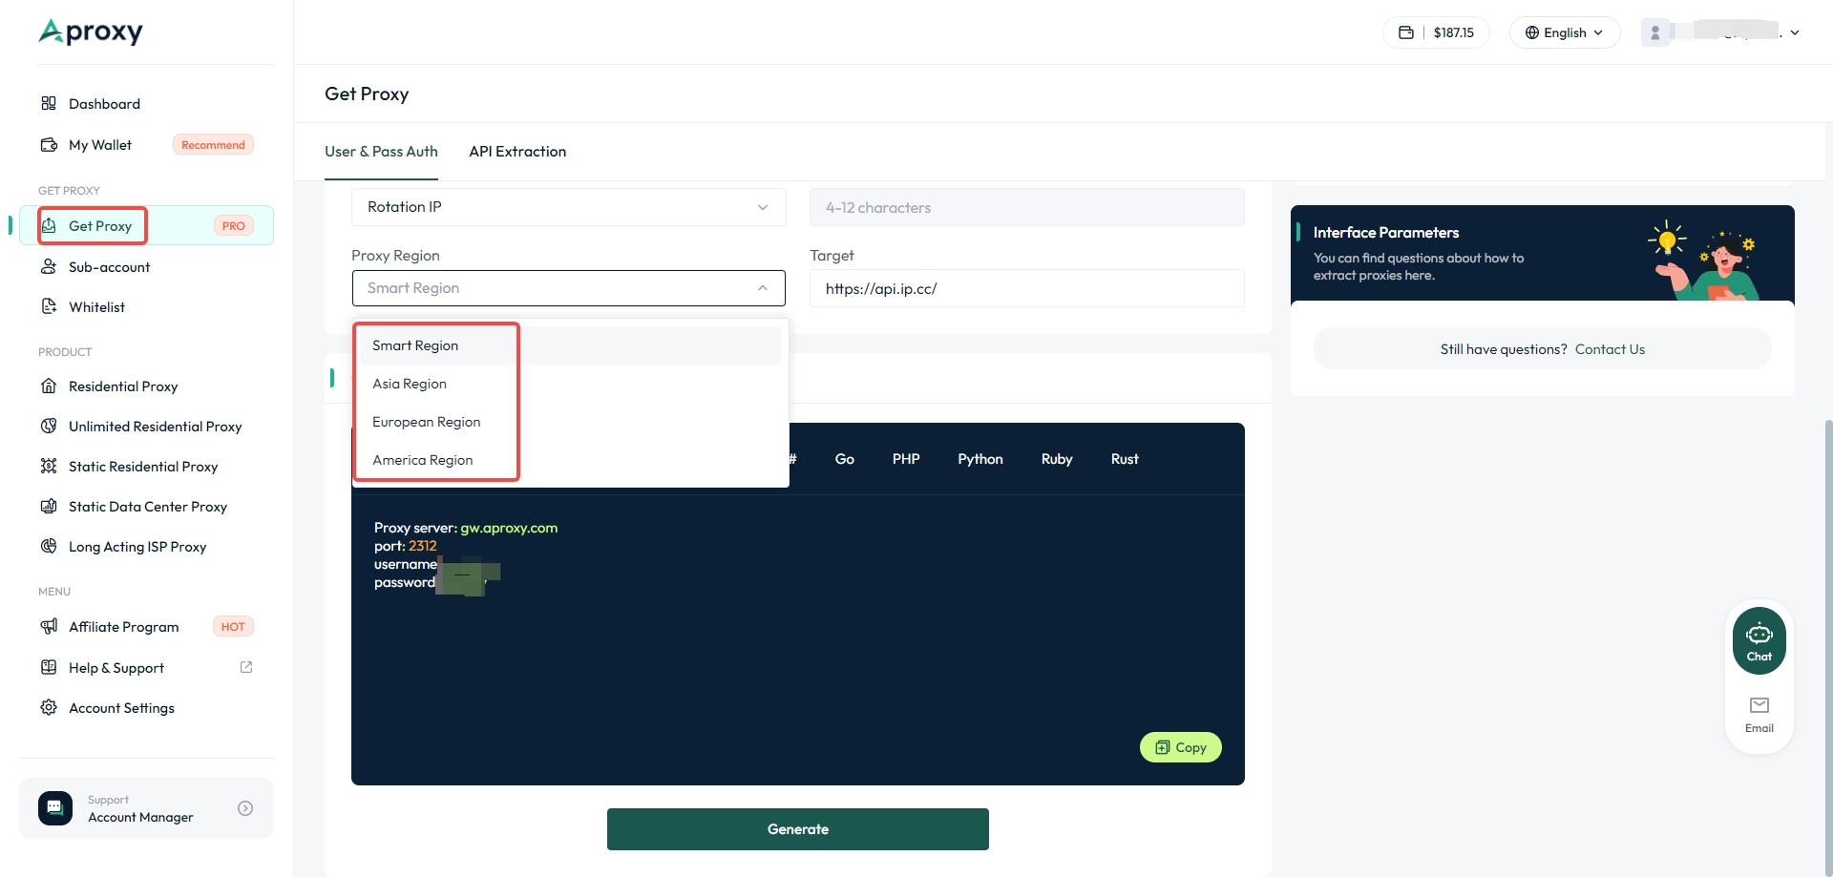Image resolution: width=1833 pixels, height=877 pixels.
Task: Click the Aproxy logo
Action: 91,32
